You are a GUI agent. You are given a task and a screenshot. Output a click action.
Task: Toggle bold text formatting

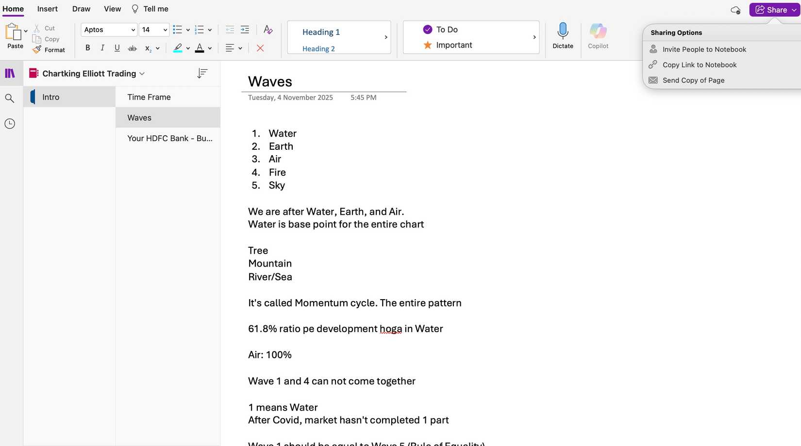pos(87,48)
